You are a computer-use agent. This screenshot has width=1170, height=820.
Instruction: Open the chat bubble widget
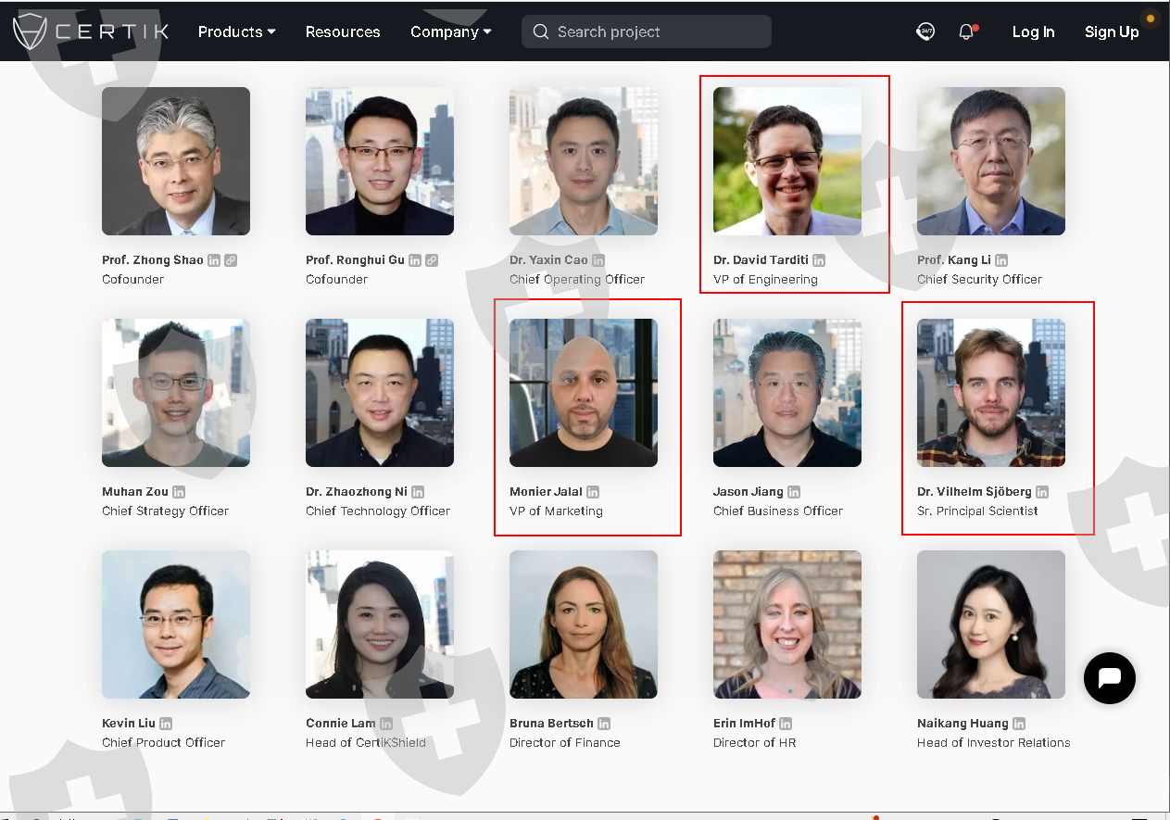tap(1109, 677)
